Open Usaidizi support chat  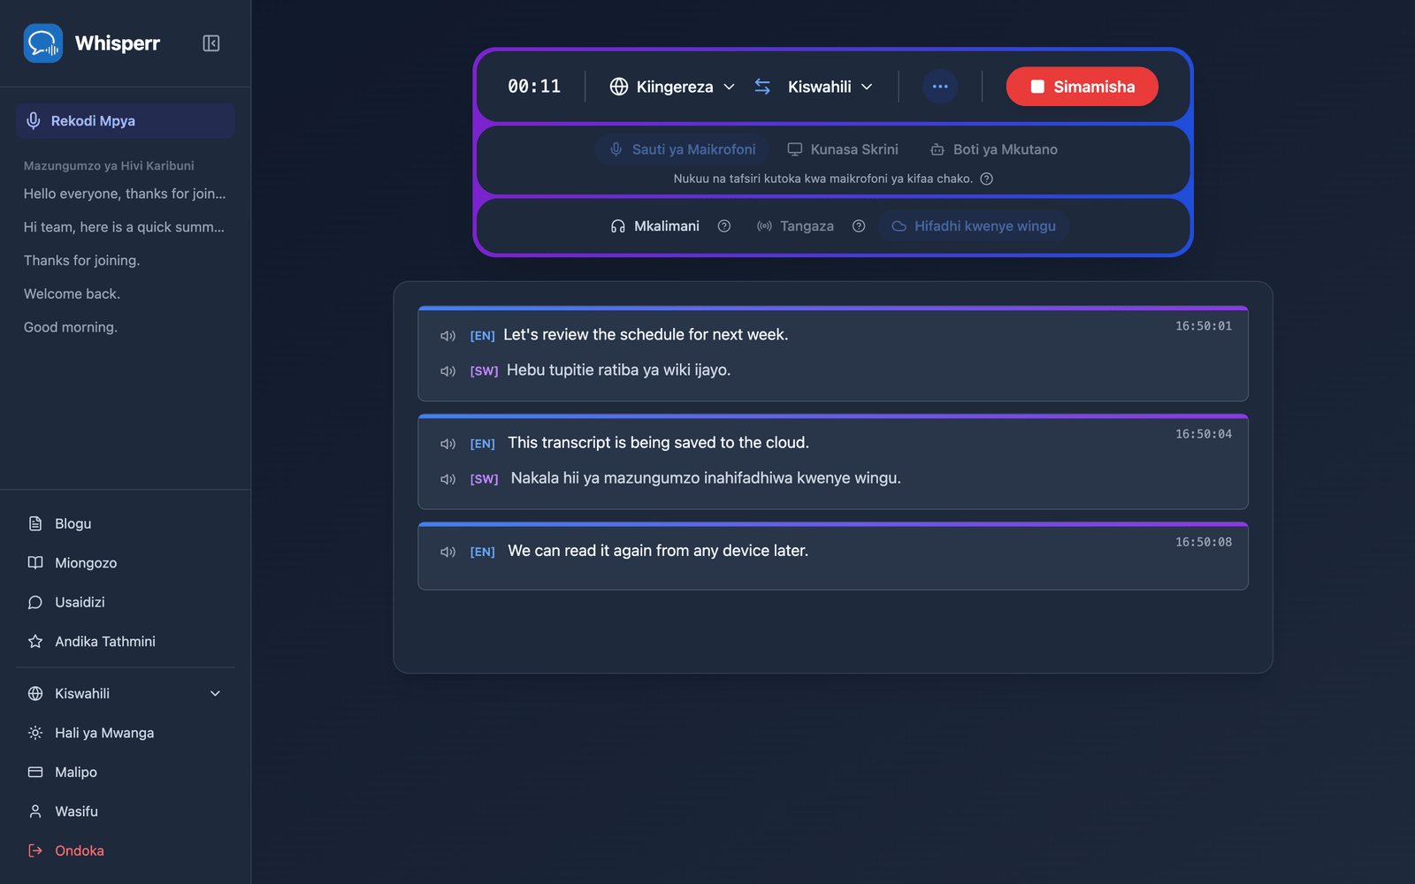tap(125, 602)
